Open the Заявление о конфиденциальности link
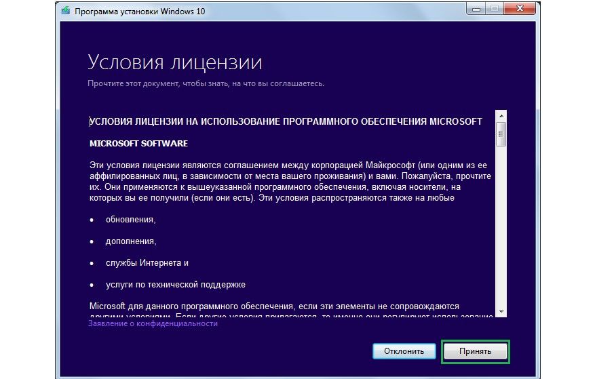Viewport: 614px width, 379px height. pyautogui.click(x=153, y=323)
